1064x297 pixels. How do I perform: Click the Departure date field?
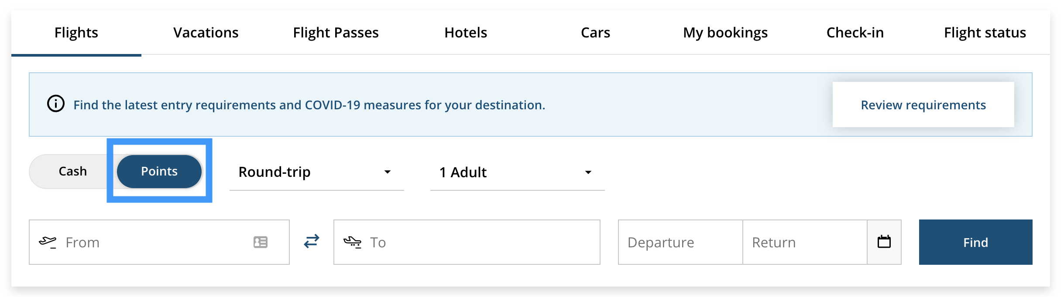[680, 242]
